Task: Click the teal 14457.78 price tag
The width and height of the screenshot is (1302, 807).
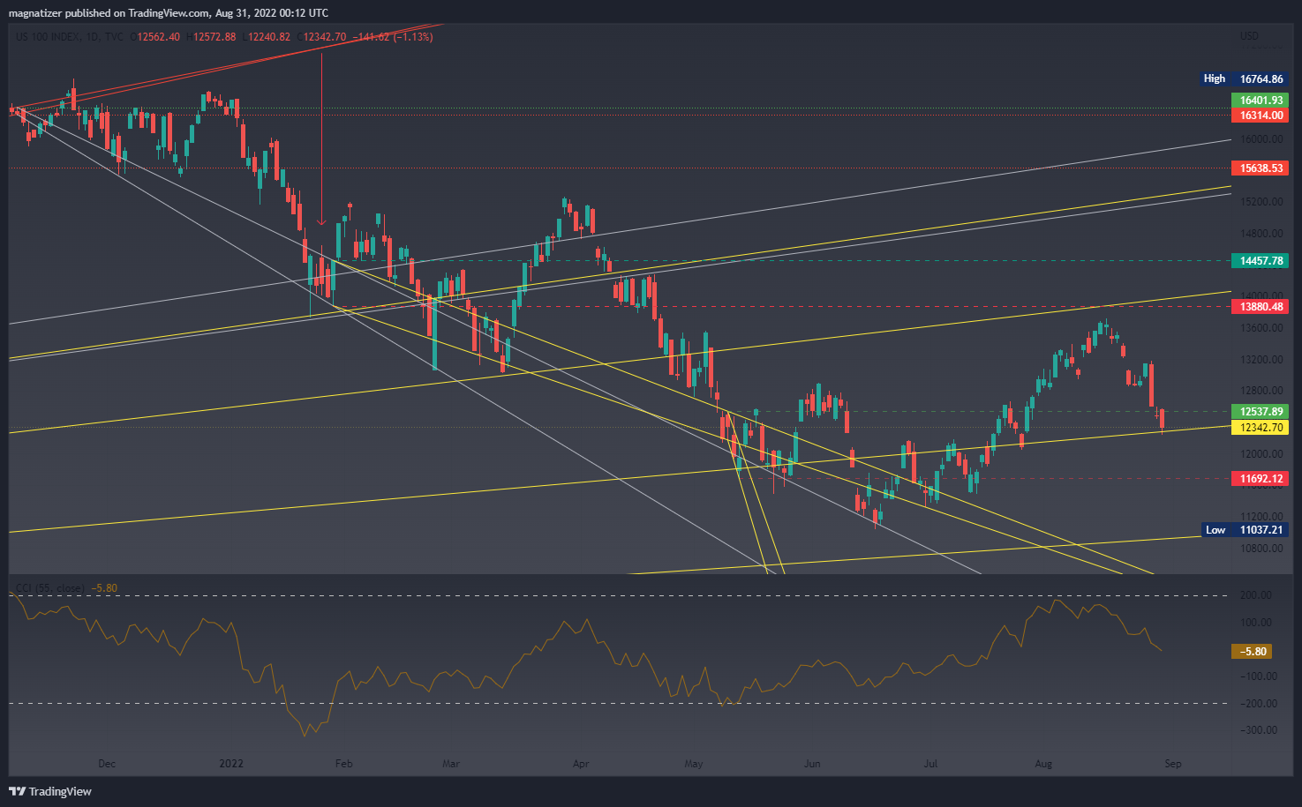Action: [1261, 261]
